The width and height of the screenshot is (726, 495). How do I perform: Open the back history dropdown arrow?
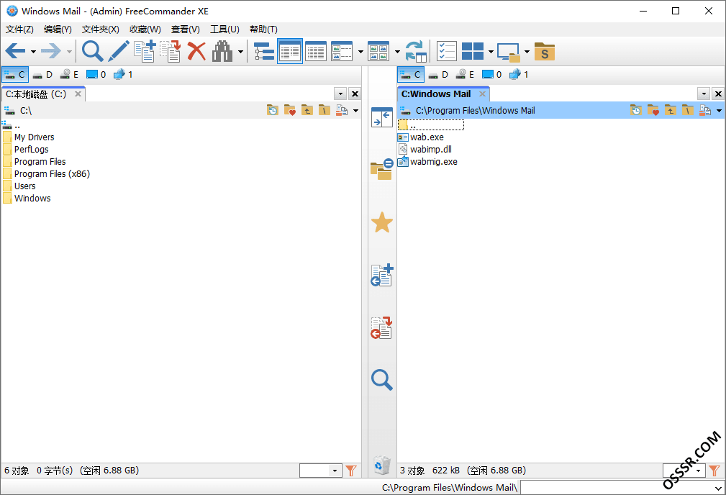[33, 51]
